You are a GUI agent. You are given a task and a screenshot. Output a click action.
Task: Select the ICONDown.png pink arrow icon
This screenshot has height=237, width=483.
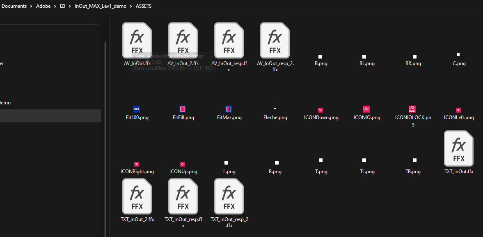[x=320, y=110]
